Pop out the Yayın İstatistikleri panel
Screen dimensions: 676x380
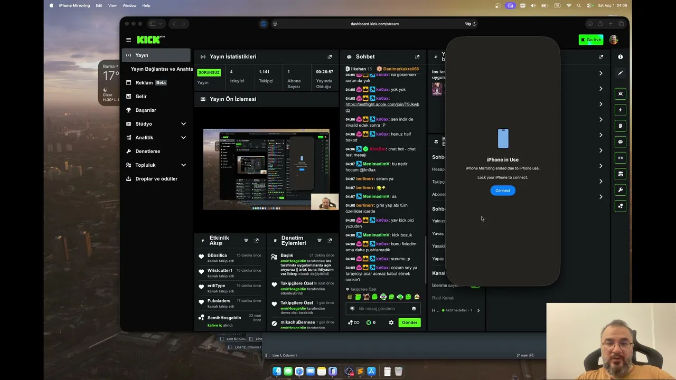click(330, 56)
